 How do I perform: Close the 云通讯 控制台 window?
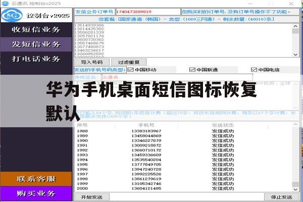tap(291, 4)
